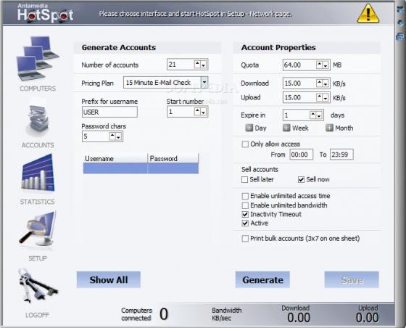This screenshot has height=328, width=406.
Task: Open the Statistics bar chart icon
Action: click(38, 173)
